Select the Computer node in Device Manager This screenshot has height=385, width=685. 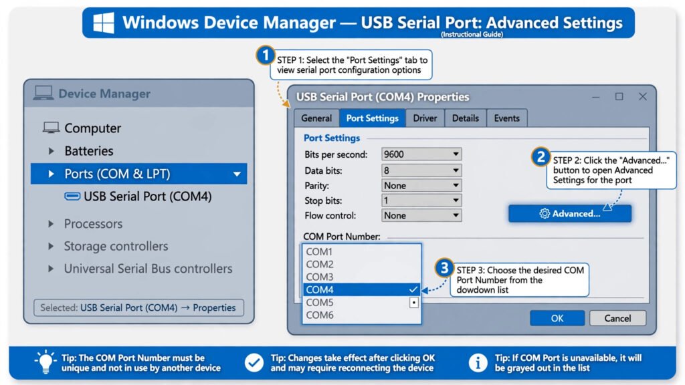(92, 128)
